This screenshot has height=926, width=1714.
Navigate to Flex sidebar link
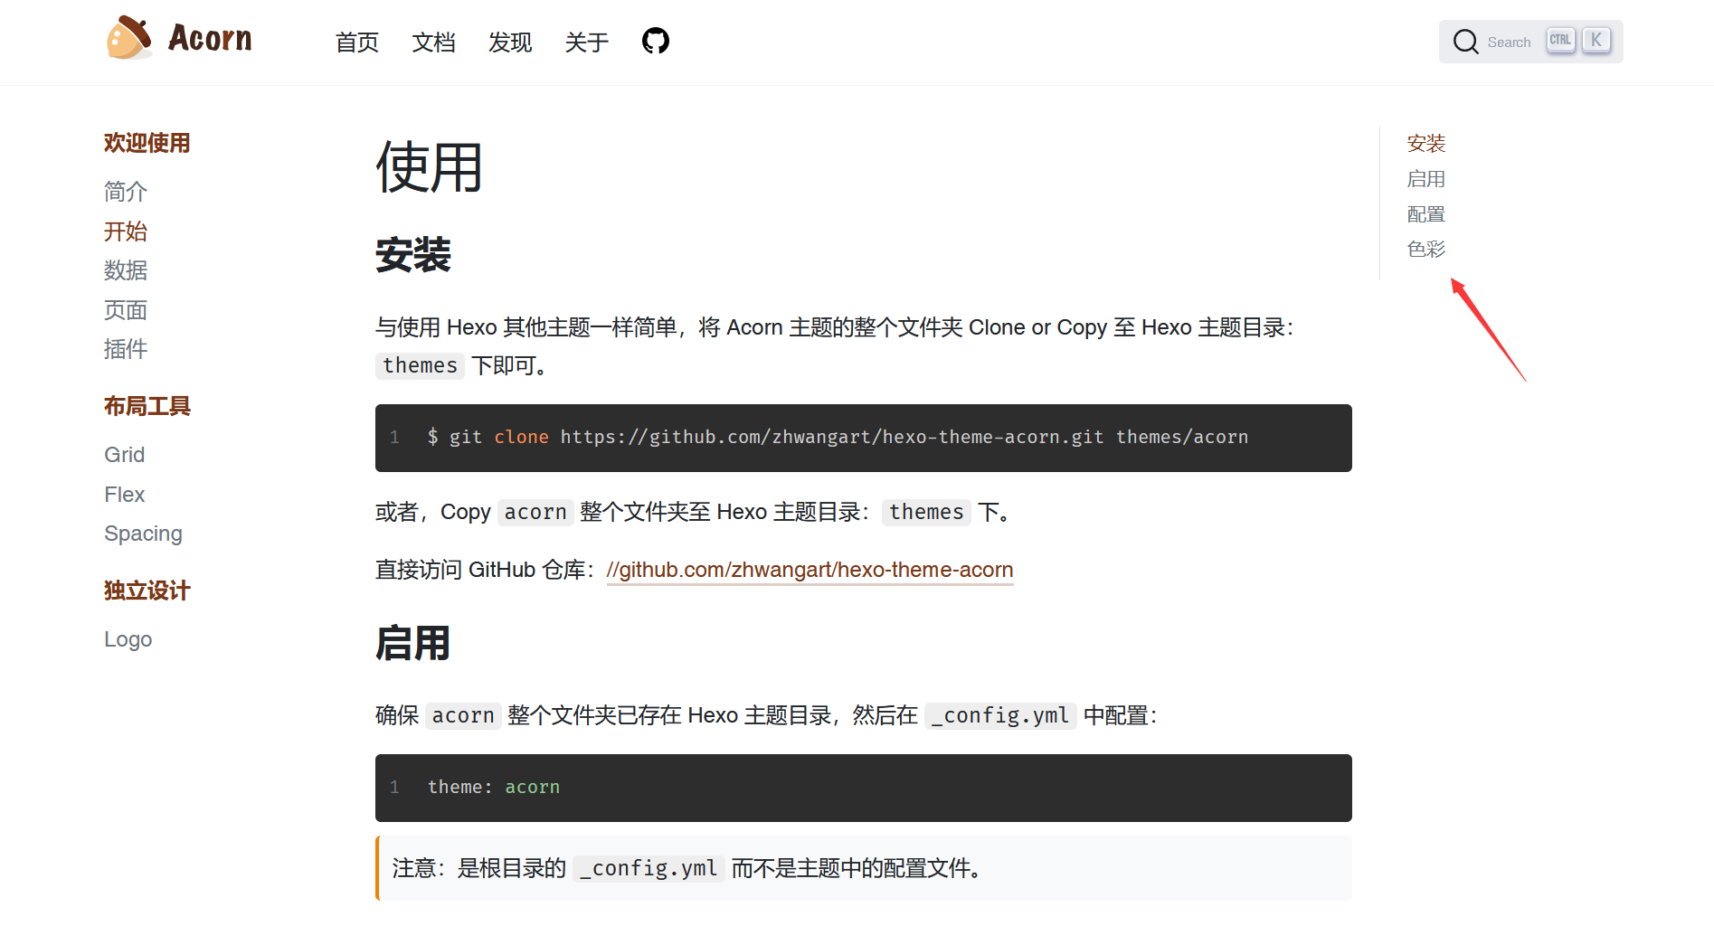pos(125,495)
